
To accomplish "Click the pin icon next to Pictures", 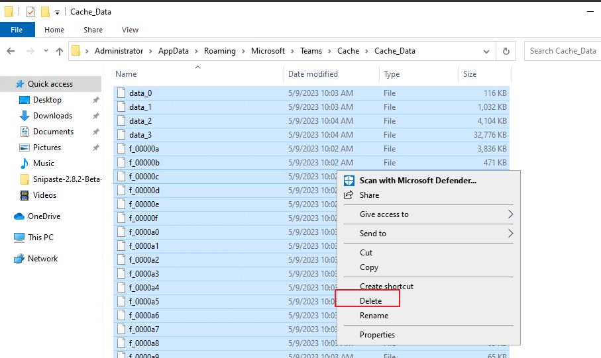I will pos(96,148).
